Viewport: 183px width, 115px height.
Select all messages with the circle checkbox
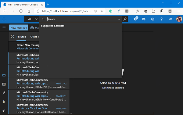click(13, 37)
